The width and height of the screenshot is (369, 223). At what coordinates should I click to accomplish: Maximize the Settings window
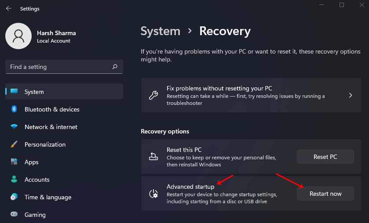coord(342,5)
